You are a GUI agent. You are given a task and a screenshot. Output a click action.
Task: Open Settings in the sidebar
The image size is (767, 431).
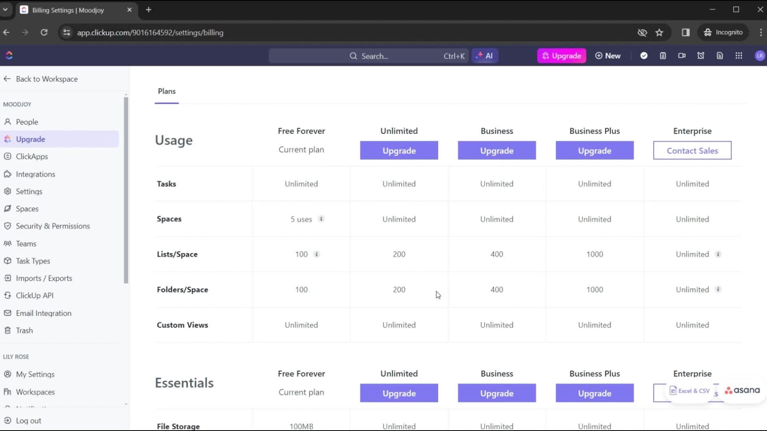(60, 192)
